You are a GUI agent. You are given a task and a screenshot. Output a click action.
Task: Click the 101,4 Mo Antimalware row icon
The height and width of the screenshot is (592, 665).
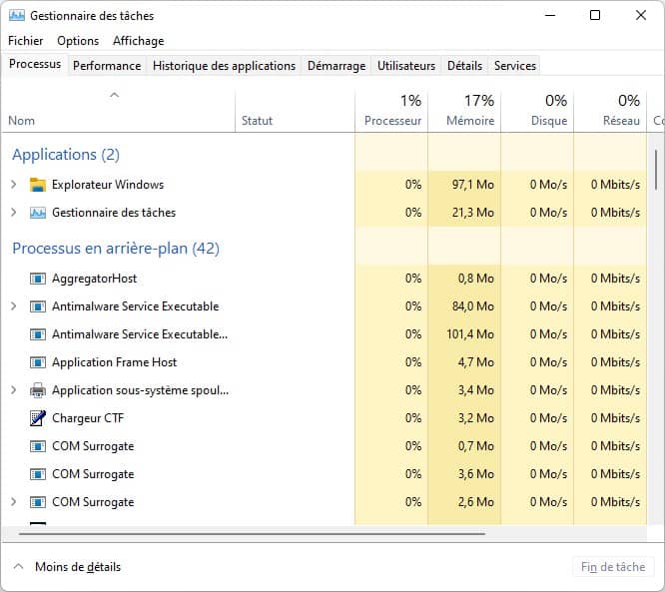38,334
